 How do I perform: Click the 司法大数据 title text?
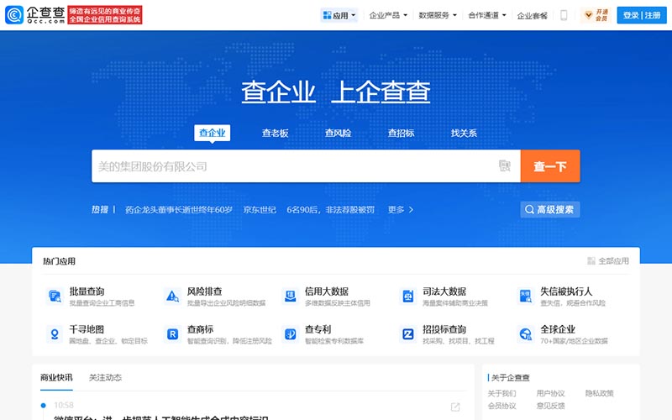click(444, 291)
